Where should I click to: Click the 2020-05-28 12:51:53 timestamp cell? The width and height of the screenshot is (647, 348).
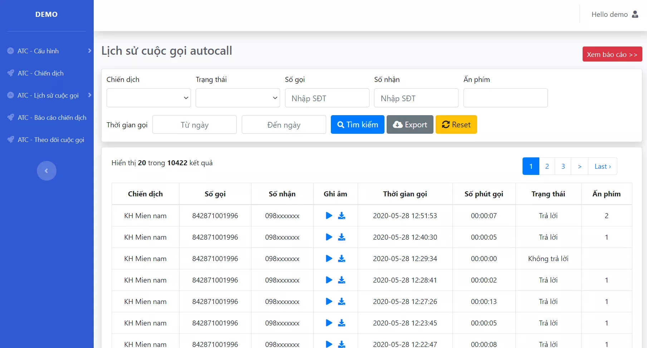[x=405, y=216]
